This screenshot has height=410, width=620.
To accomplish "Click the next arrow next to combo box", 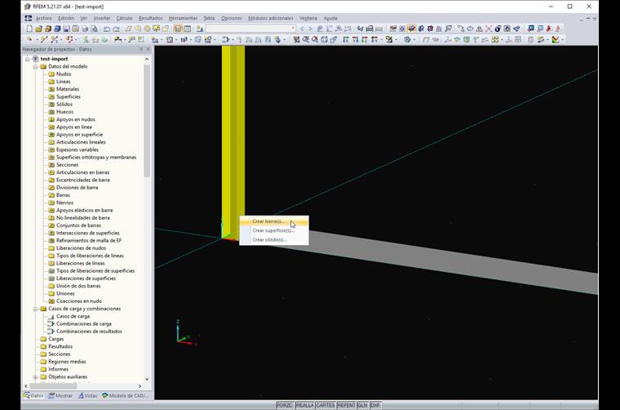I will (x=310, y=29).
